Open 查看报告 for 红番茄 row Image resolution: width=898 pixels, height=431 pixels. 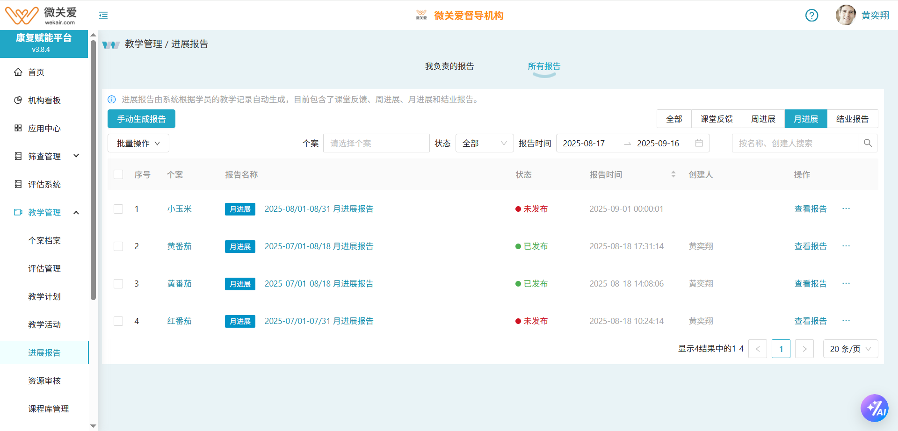(810, 321)
